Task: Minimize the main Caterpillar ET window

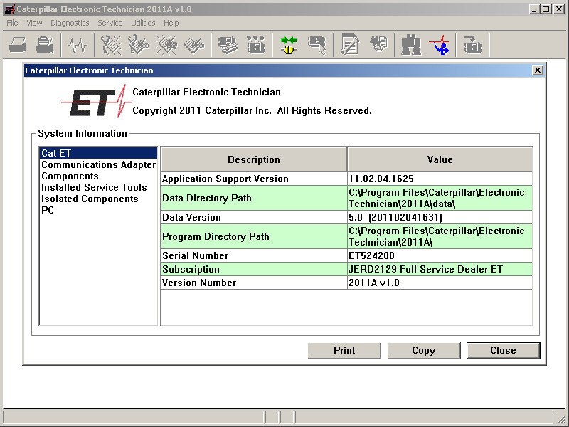Action: 534,9
